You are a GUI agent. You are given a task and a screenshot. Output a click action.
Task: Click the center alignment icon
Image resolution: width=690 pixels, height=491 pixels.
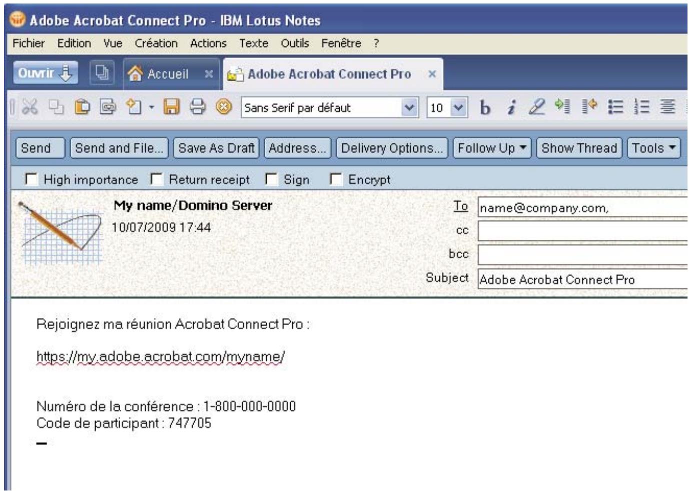(667, 107)
